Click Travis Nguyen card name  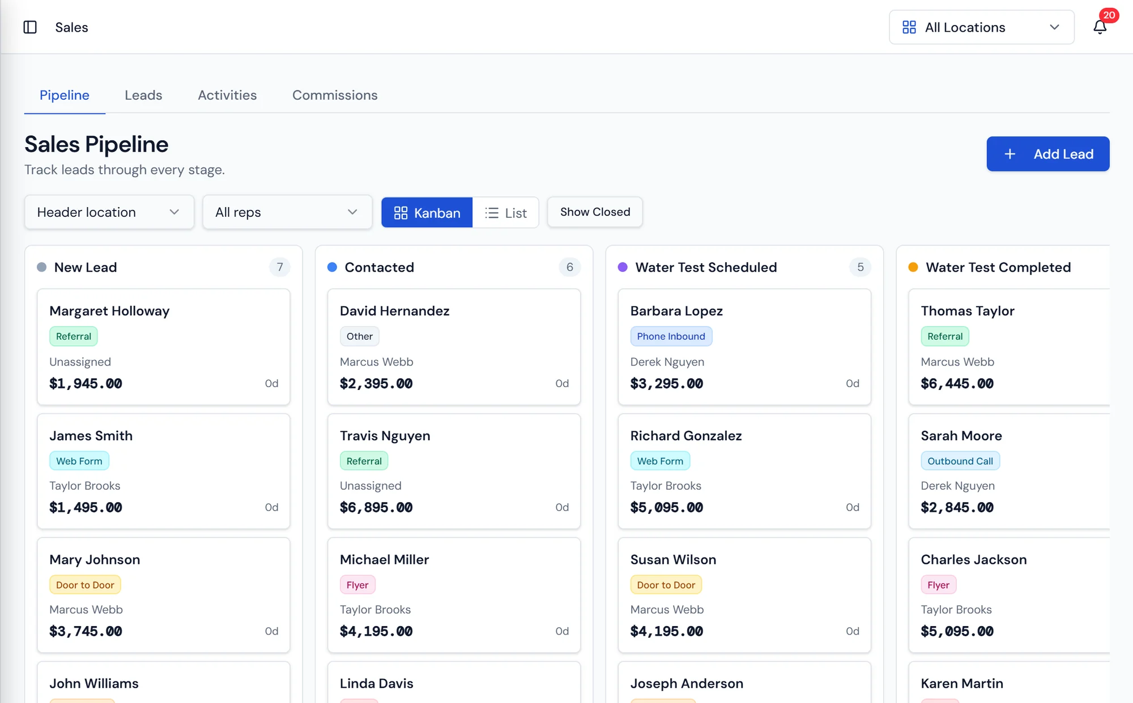coord(385,436)
